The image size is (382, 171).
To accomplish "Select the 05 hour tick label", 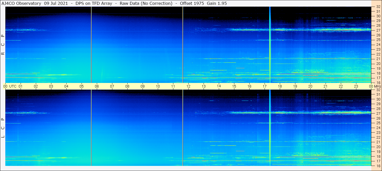I will 82,86.
